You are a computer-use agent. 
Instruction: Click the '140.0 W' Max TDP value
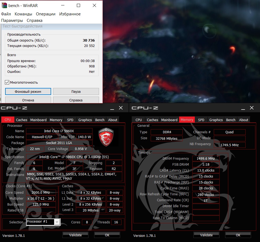tap(84, 137)
